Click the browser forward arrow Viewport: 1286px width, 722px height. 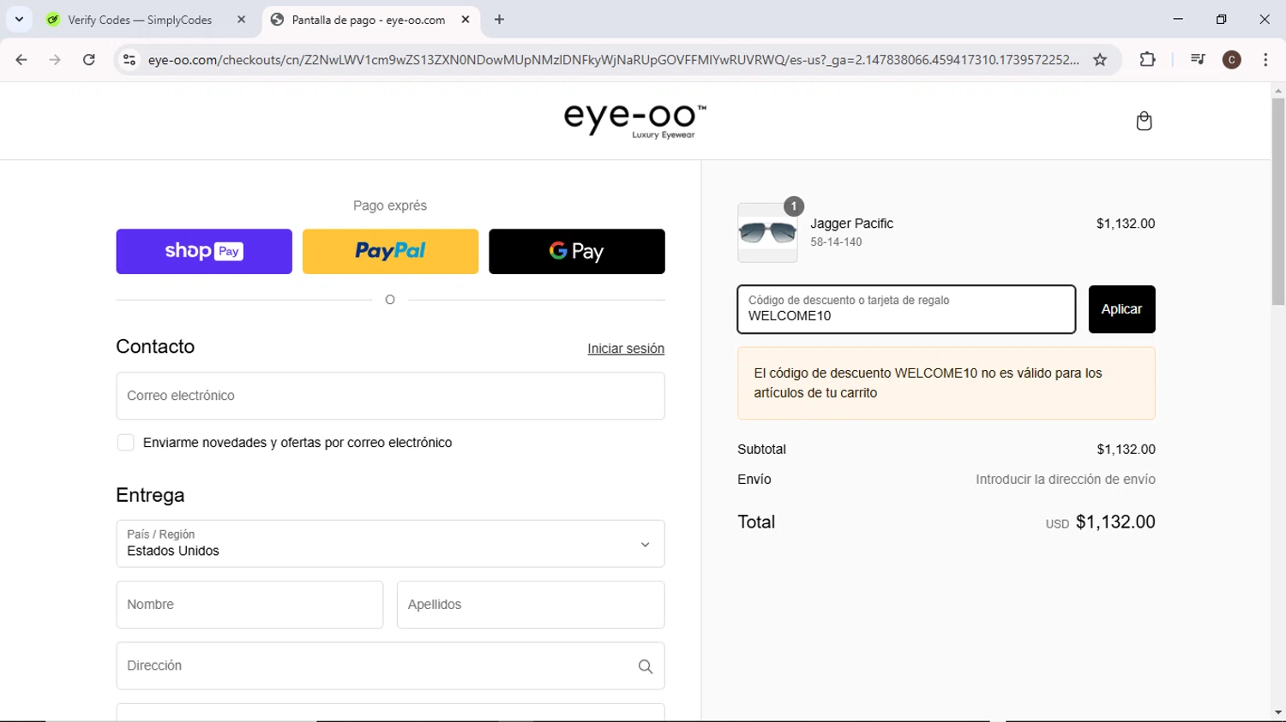click(55, 60)
